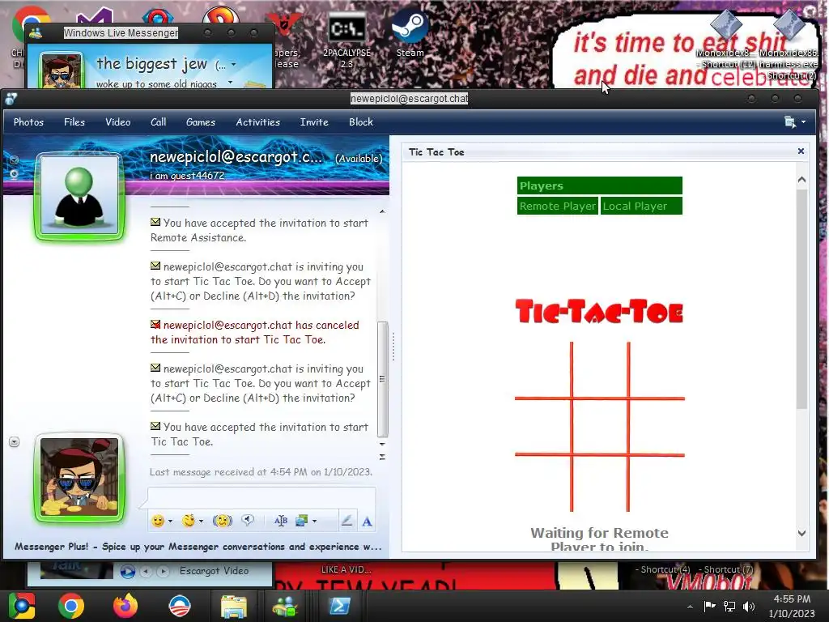Image resolution: width=829 pixels, height=622 pixels.
Task: Open the Files menu
Action: [x=74, y=122]
